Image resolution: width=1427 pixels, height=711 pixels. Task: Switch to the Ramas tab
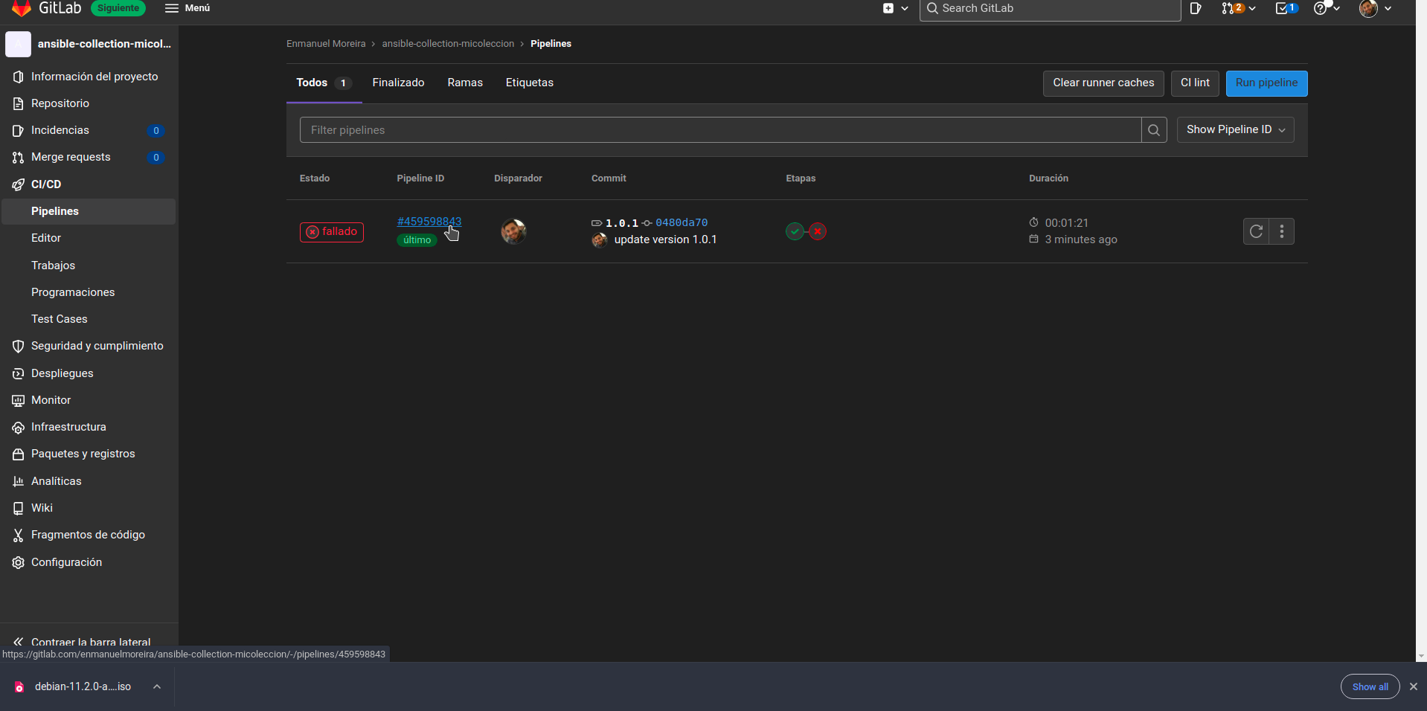point(465,83)
